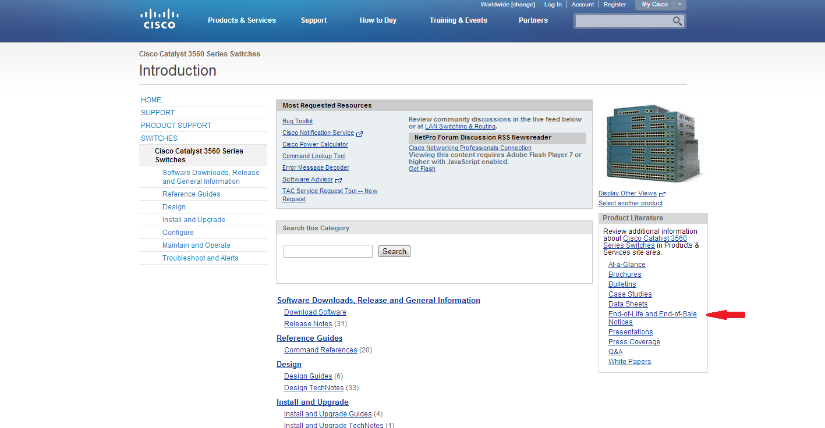Screen dimensions: 825x428
Task: Open the Bug Toolkit link
Action: point(298,121)
